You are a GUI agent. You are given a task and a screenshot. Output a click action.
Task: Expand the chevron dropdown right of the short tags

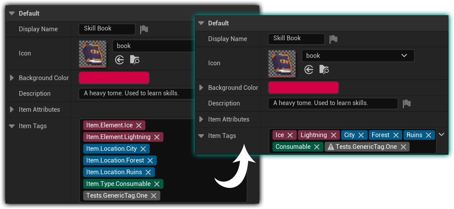(x=442, y=134)
